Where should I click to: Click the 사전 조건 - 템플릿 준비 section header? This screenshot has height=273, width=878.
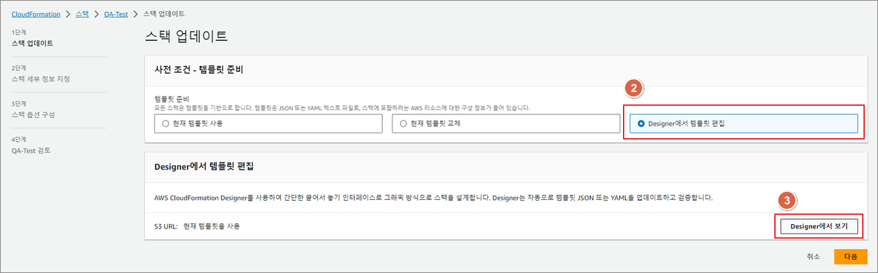[x=204, y=70]
